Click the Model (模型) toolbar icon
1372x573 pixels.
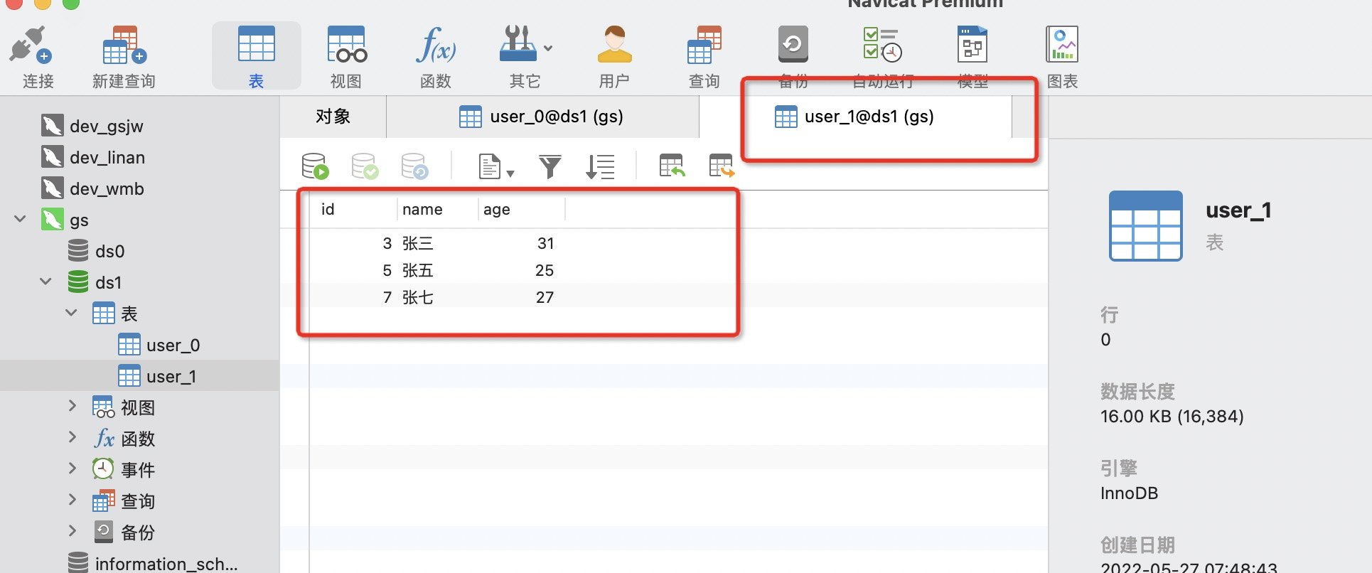(x=972, y=44)
